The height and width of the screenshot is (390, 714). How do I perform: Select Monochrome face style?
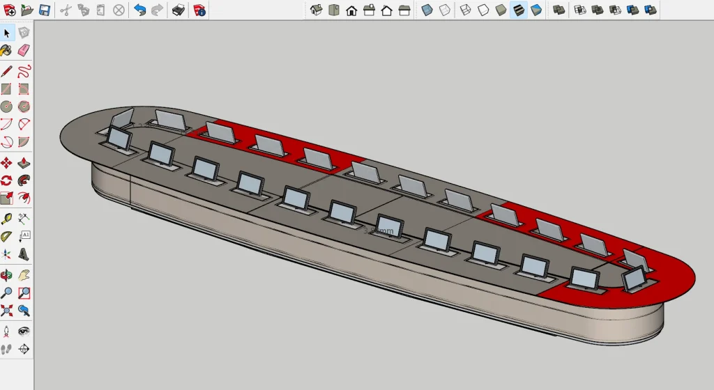[x=536, y=10]
